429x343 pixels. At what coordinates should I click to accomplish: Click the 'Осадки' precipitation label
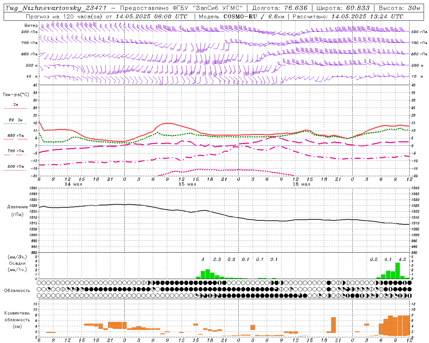tap(17, 263)
